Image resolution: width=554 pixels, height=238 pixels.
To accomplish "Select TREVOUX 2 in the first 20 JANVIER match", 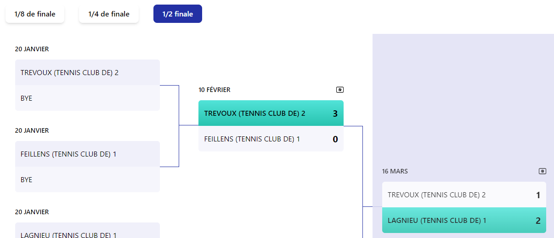I will click(87, 72).
